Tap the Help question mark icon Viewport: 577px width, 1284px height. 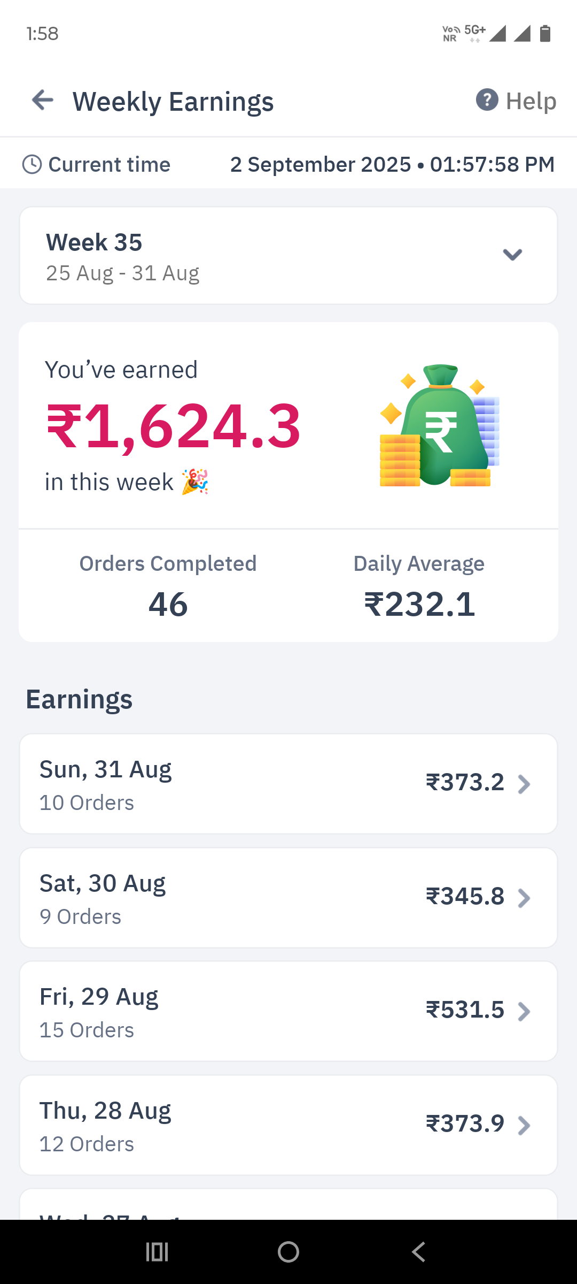(487, 100)
